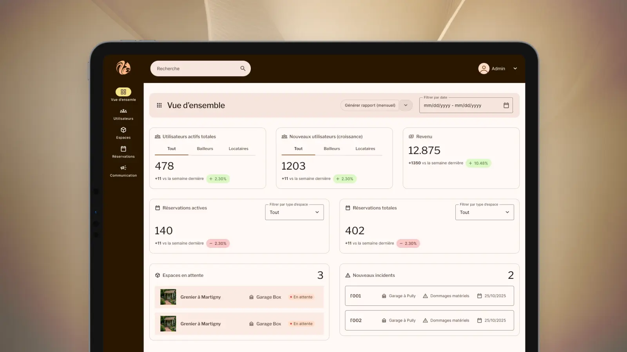The image size is (627, 352).
Task: Click the − 2.30% badge in Réservations totales
Action: pos(408,243)
